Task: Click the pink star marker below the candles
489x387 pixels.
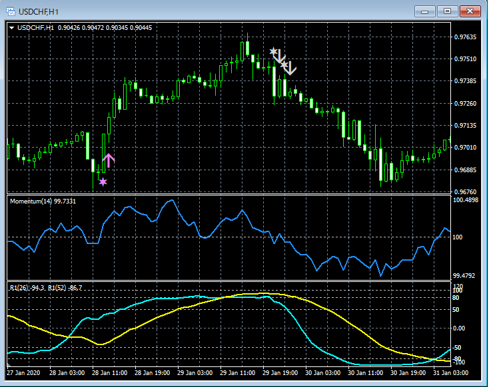Action: tap(103, 182)
